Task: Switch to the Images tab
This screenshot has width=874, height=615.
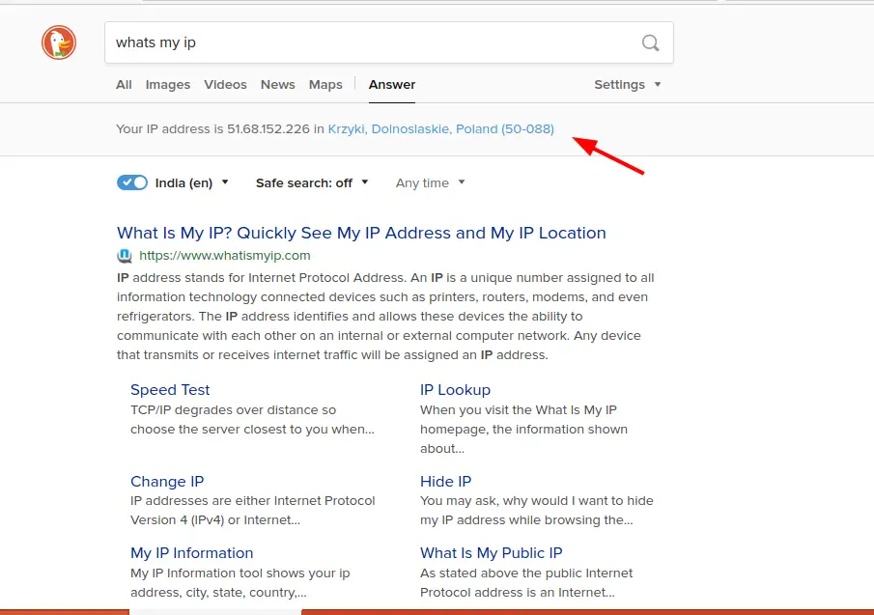Action: tap(168, 85)
